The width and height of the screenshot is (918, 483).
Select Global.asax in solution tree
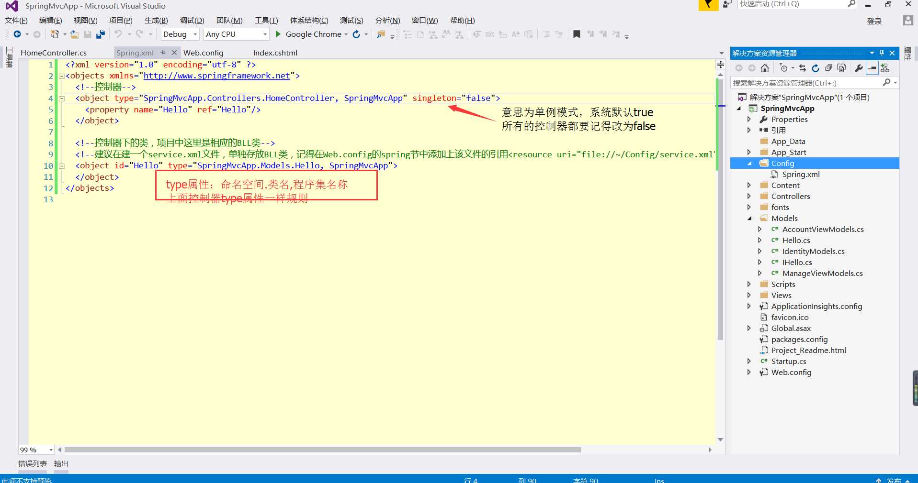pos(791,328)
